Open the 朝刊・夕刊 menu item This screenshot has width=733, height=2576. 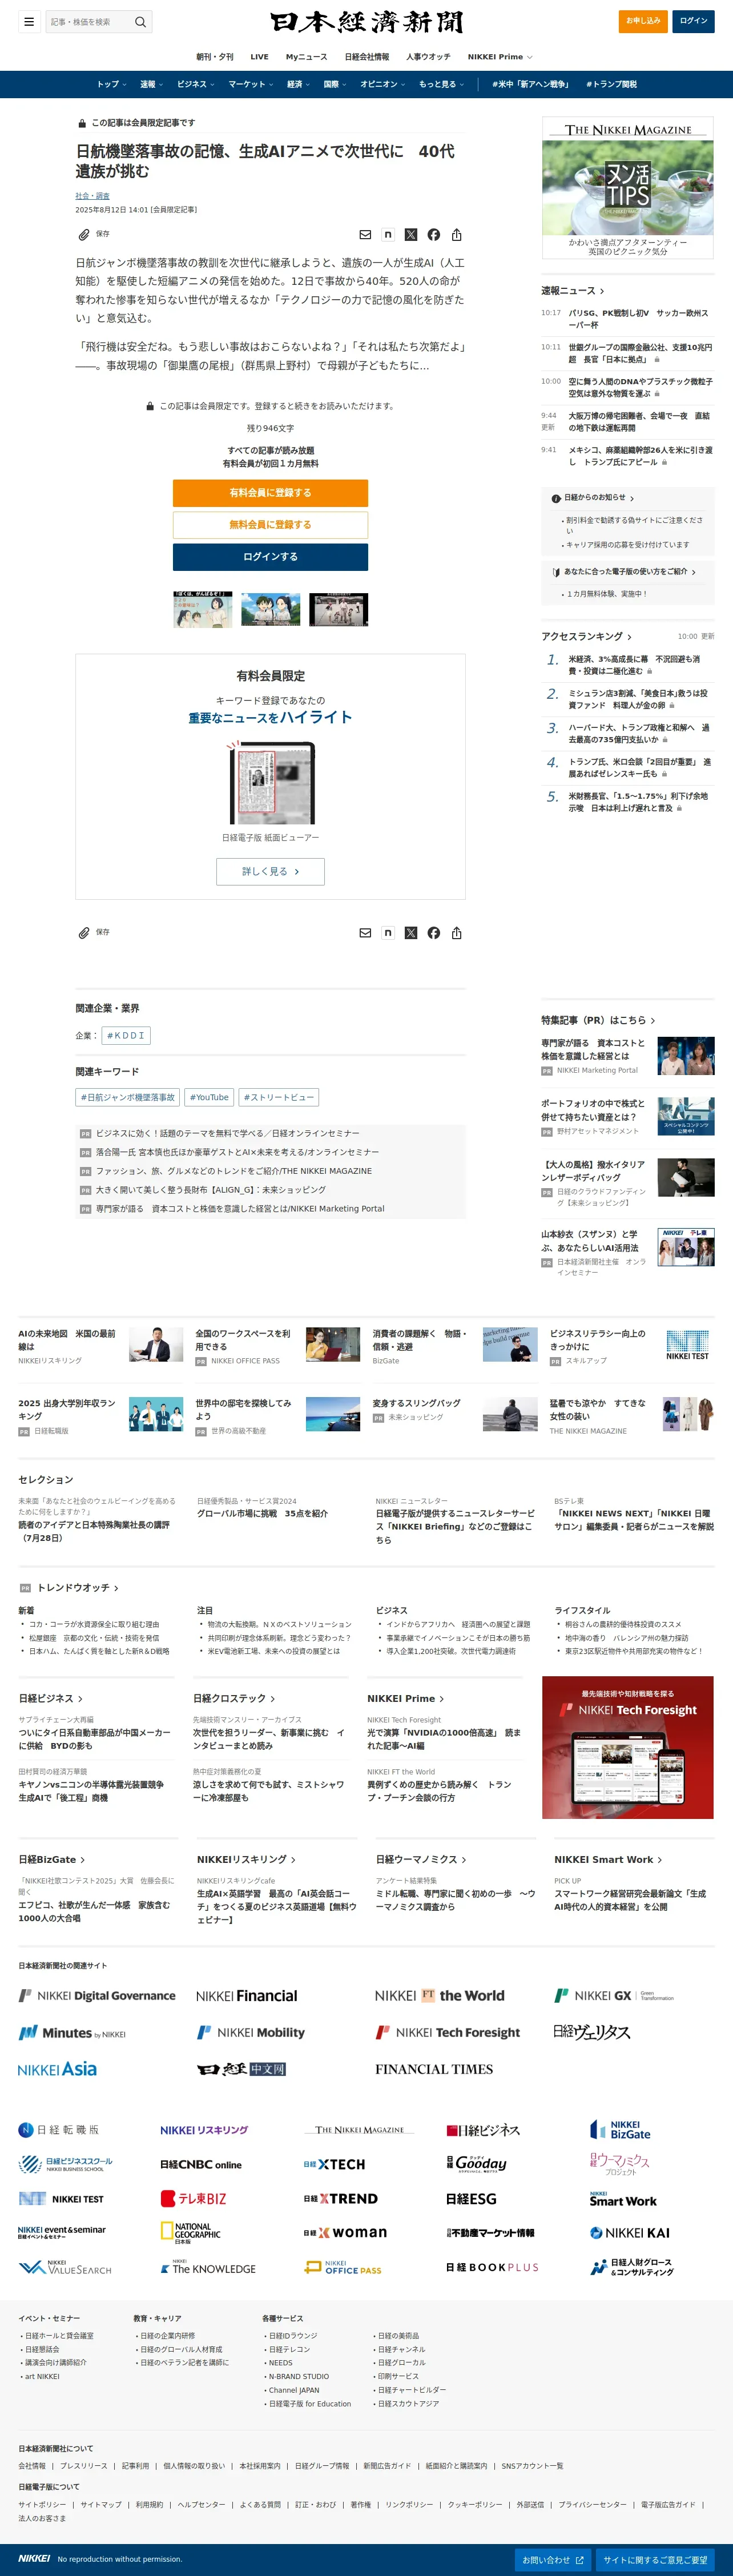coord(215,57)
